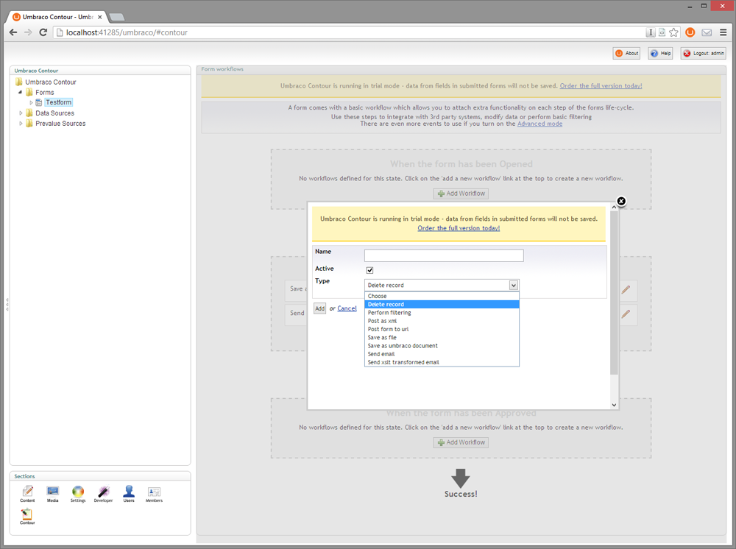The height and width of the screenshot is (549, 736).
Task: Click pencil edit icon on Save workflow row
Action: point(626,289)
